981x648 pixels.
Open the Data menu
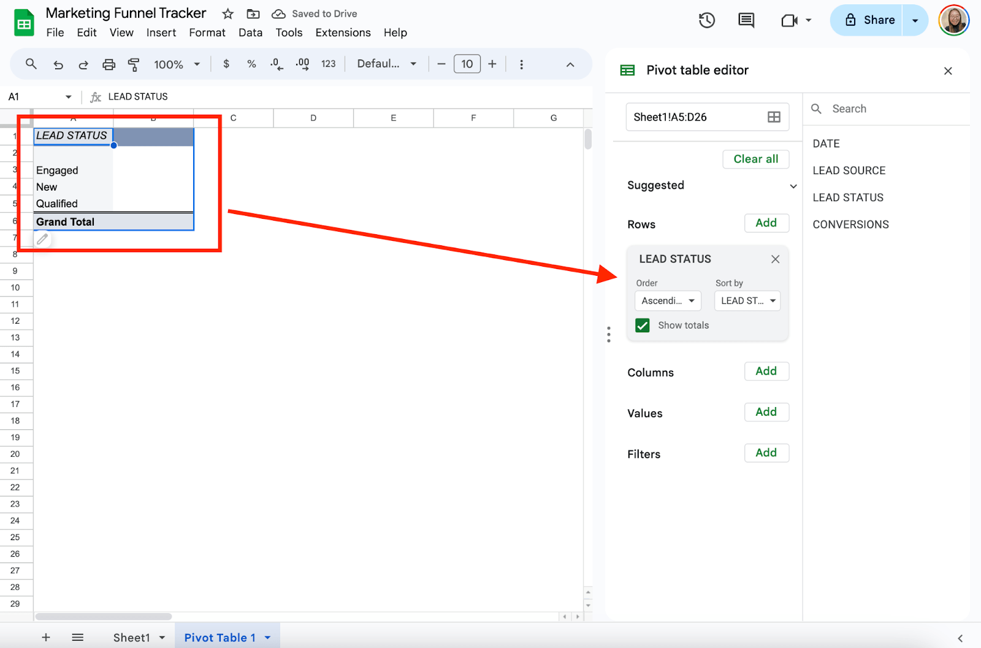tap(250, 32)
